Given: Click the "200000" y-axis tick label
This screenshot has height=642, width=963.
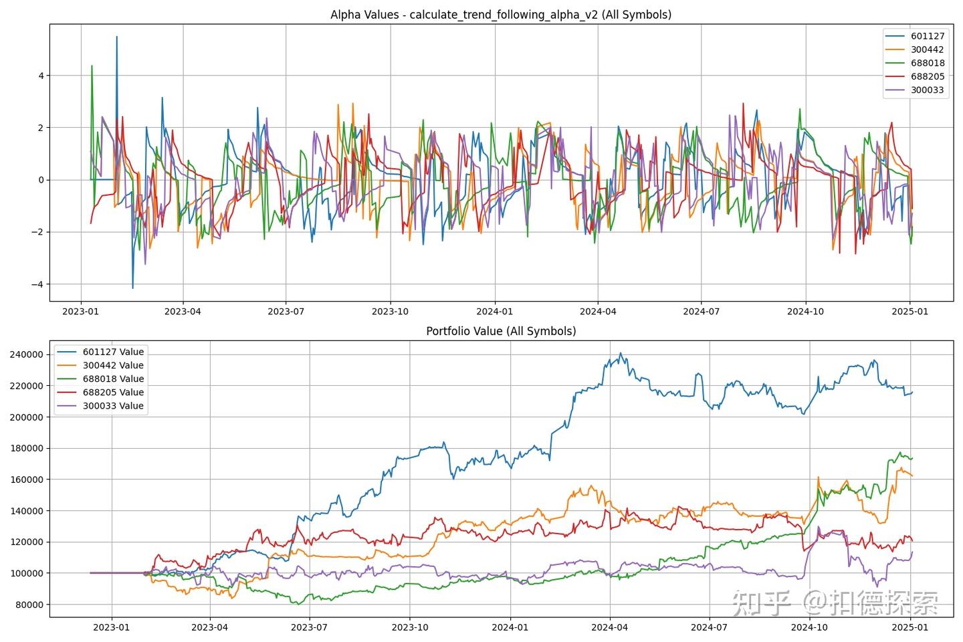Looking at the screenshot, I should point(27,417).
